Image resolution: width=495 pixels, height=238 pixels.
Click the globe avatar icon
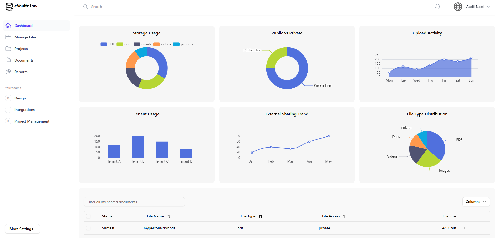pos(458,7)
